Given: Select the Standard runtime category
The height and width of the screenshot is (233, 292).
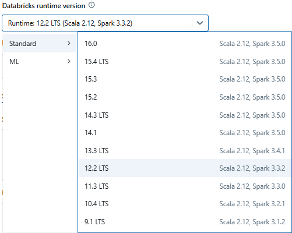Looking at the screenshot, I should tap(40, 44).
